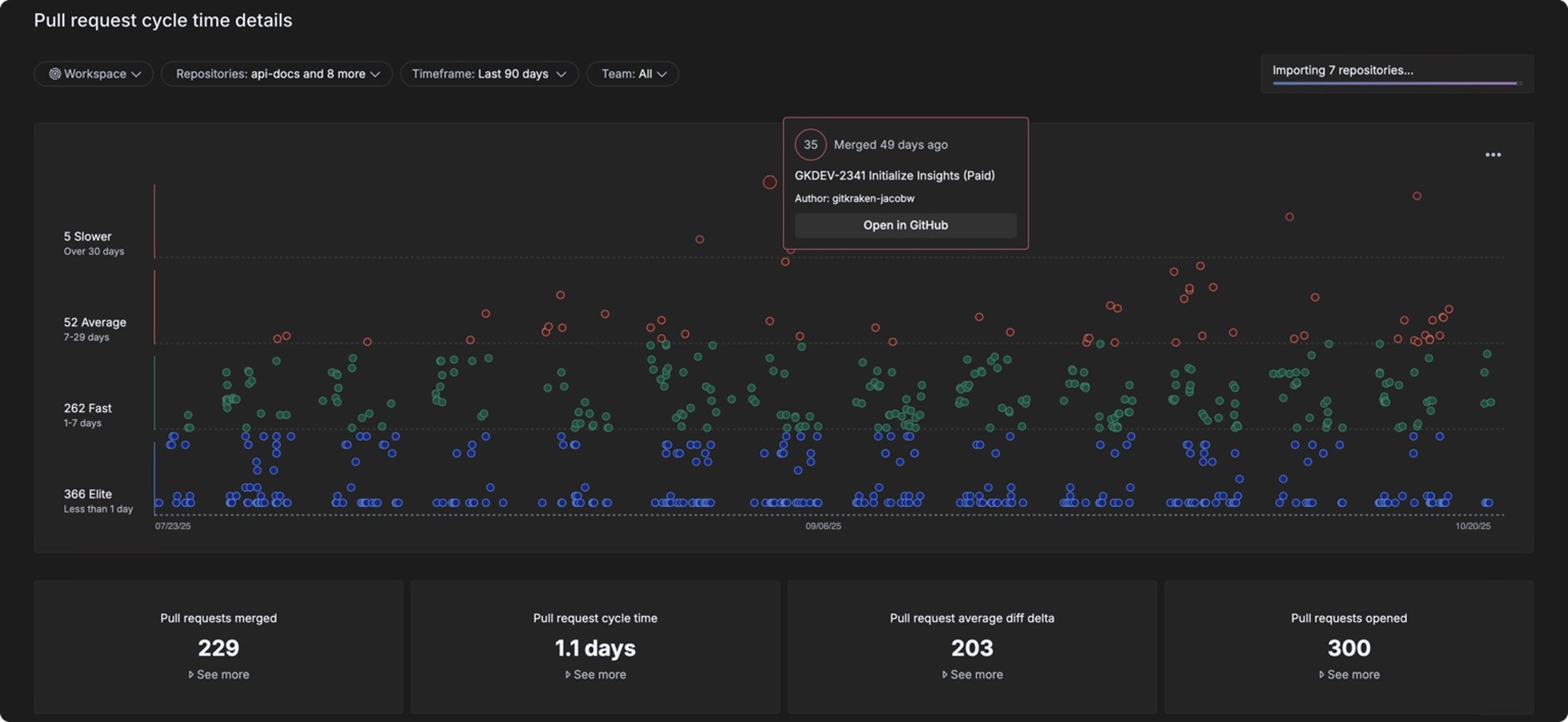Select the 5 Slower category label
The height and width of the screenshot is (722, 1568).
point(88,236)
